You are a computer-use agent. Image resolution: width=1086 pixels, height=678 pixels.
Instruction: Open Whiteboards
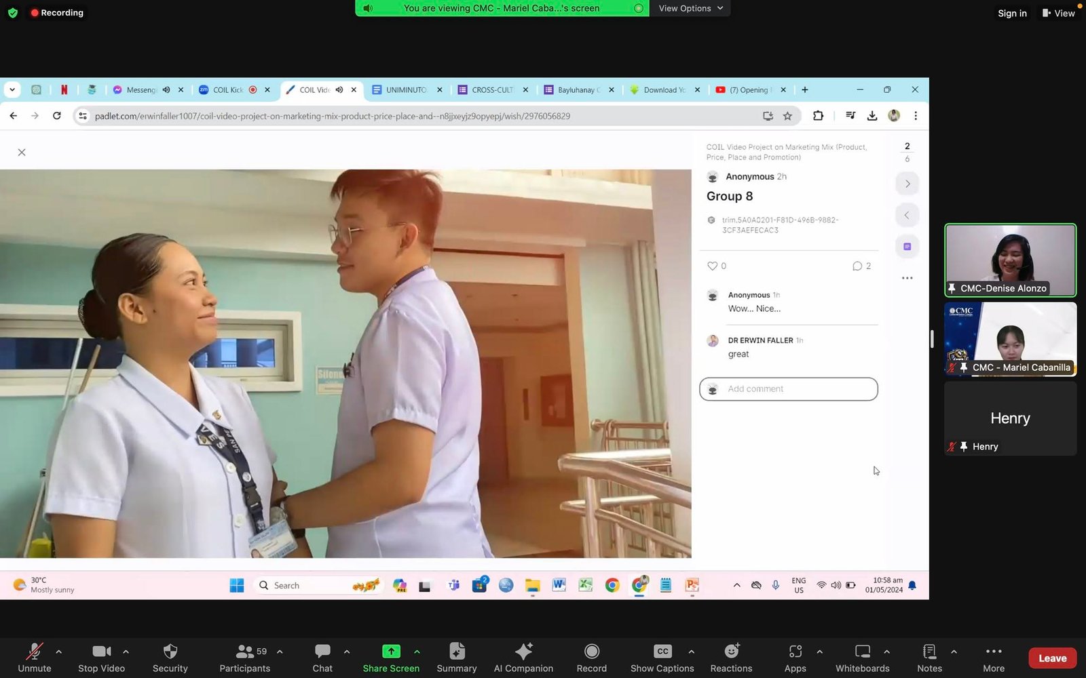coord(863,658)
